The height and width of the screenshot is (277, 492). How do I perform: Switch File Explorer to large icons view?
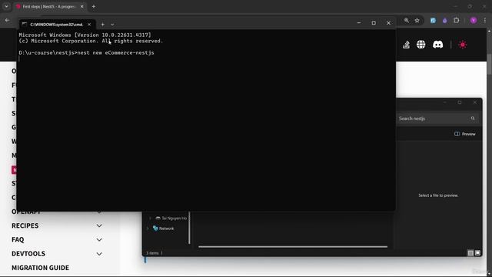point(477,253)
